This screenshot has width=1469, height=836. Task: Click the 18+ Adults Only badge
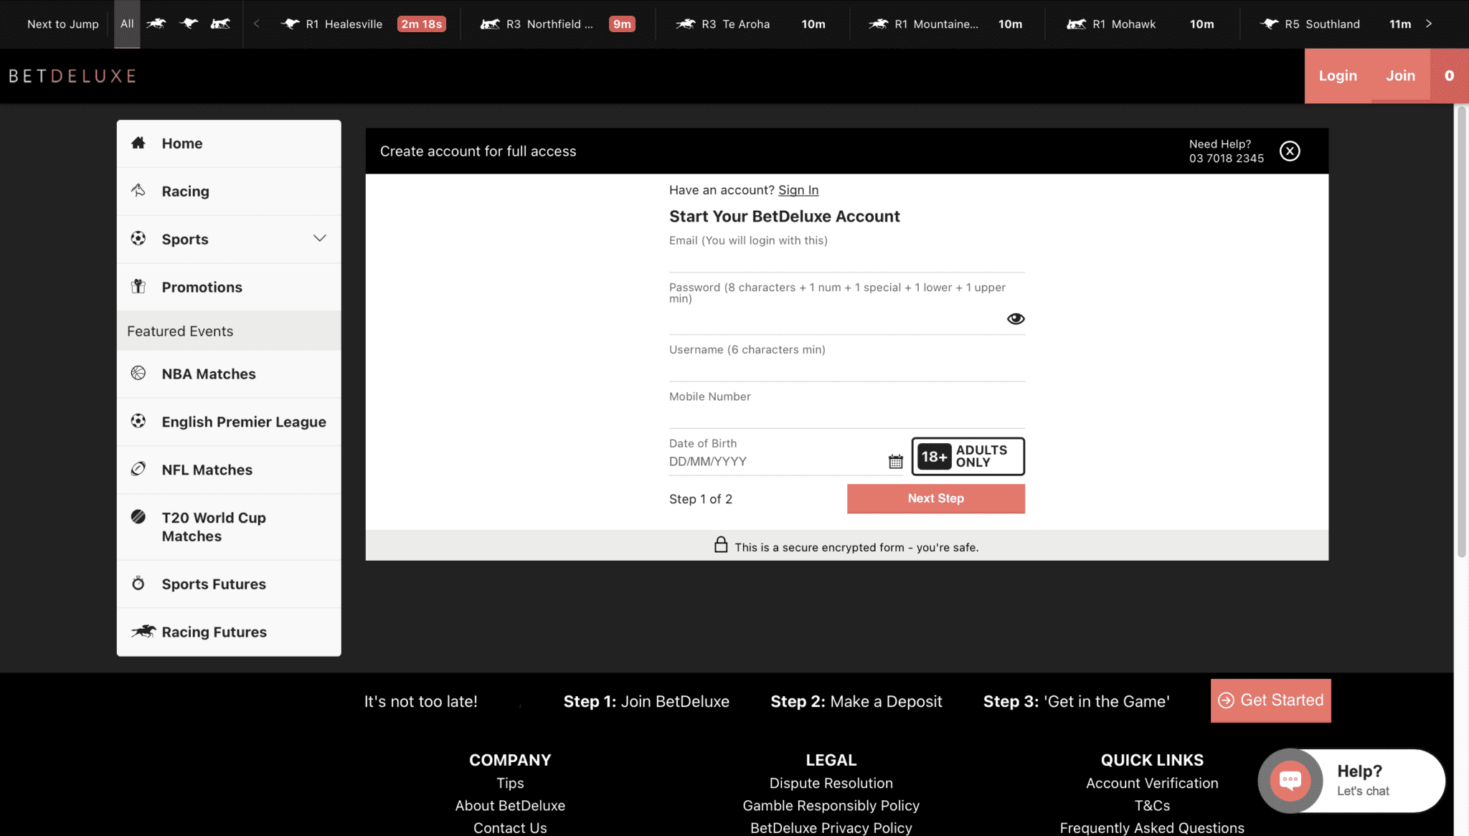click(x=968, y=457)
